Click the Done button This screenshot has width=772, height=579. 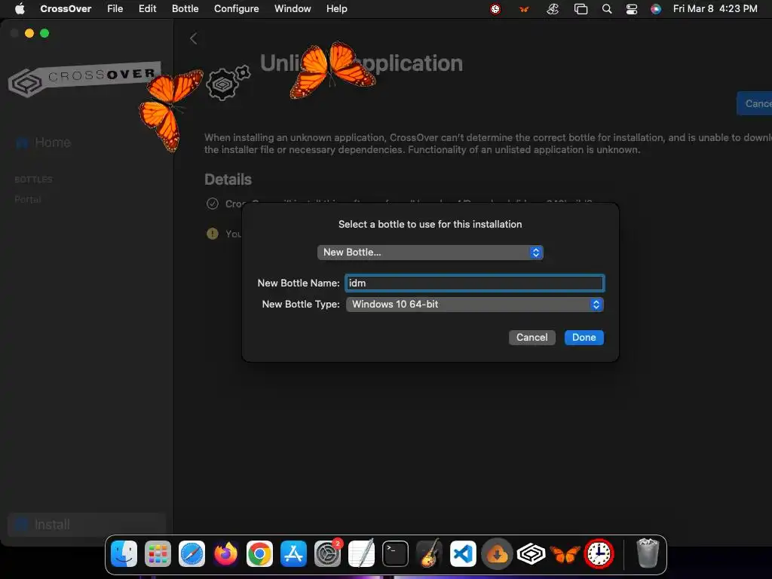584,337
